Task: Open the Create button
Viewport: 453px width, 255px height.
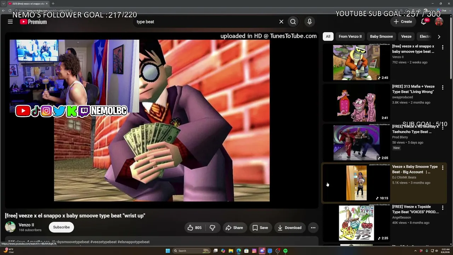Action: [x=403, y=22]
